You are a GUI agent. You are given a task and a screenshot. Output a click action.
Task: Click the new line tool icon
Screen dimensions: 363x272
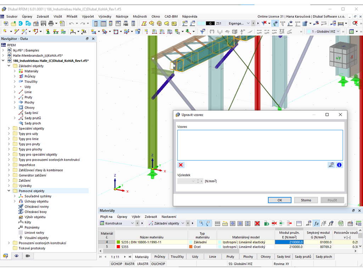16,32
